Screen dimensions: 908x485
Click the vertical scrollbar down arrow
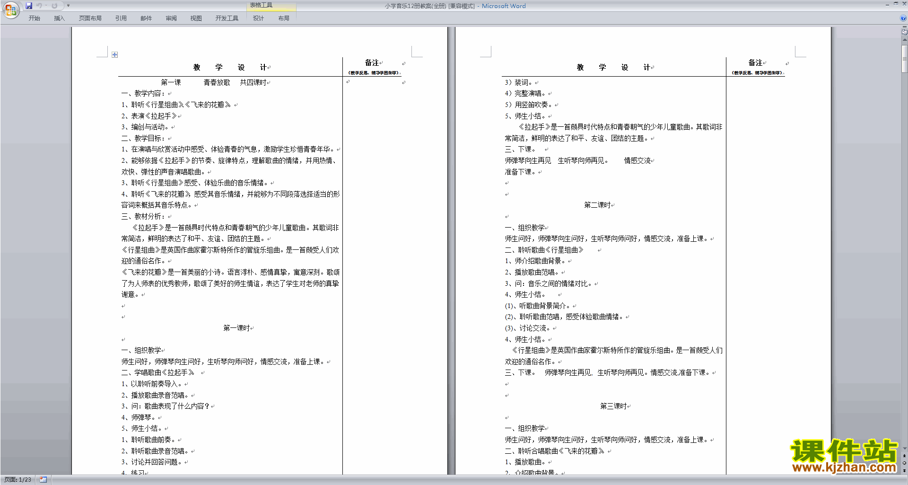pyautogui.click(x=904, y=449)
